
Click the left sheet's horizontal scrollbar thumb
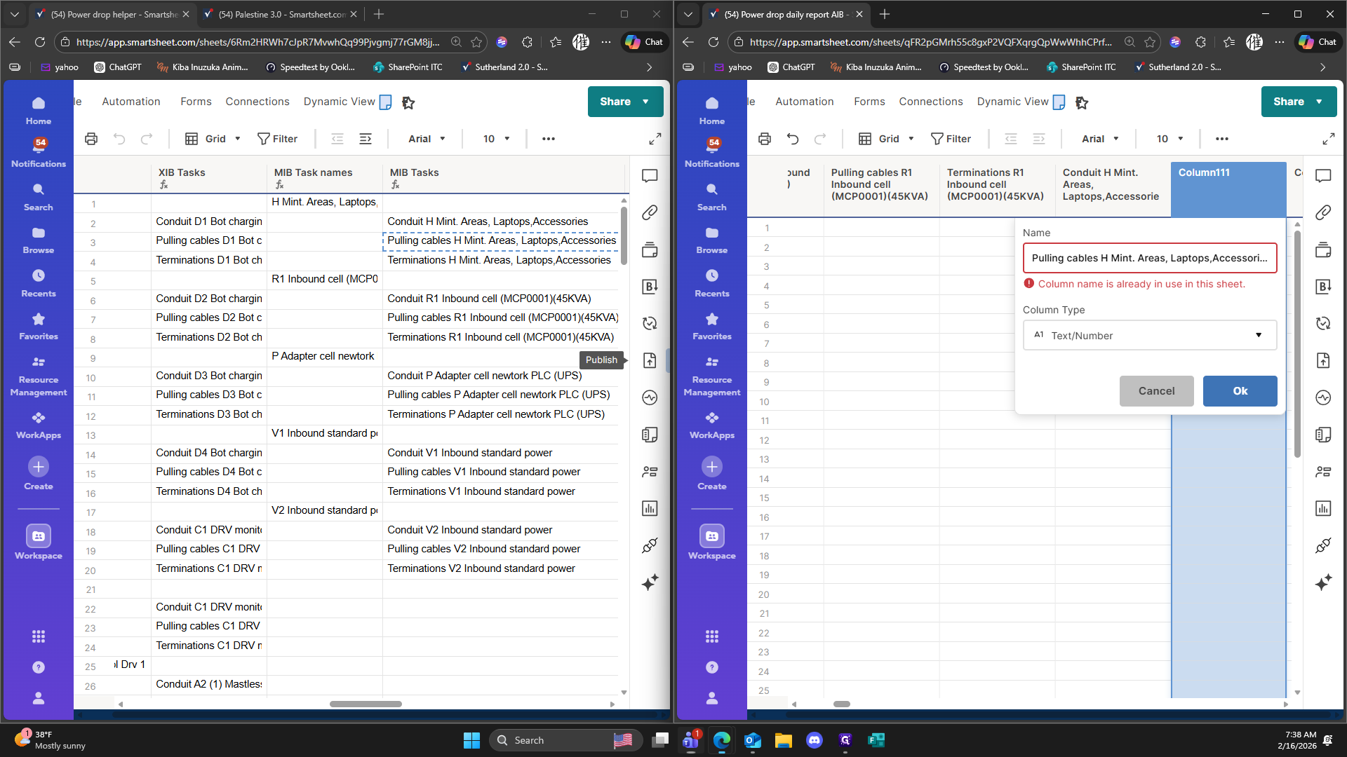point(366,704)
